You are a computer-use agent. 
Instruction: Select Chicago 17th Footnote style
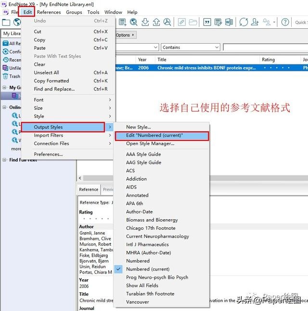pyautogui.click(x=162, y=228)
